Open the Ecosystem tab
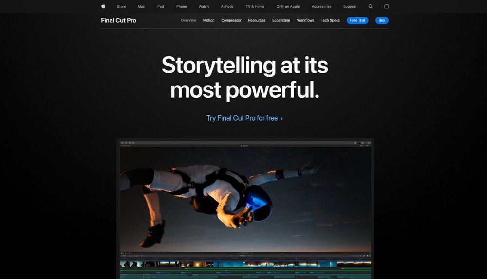This screenshot has height=279, width=487. point(281,20)
